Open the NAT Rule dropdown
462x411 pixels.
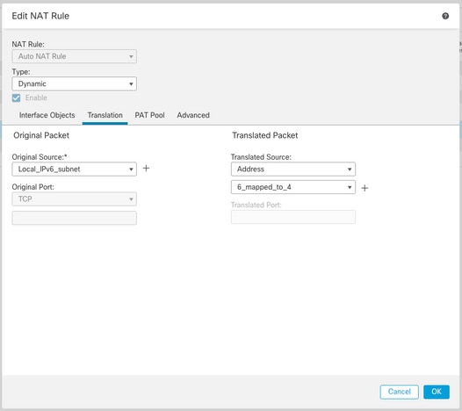(75, 56)
